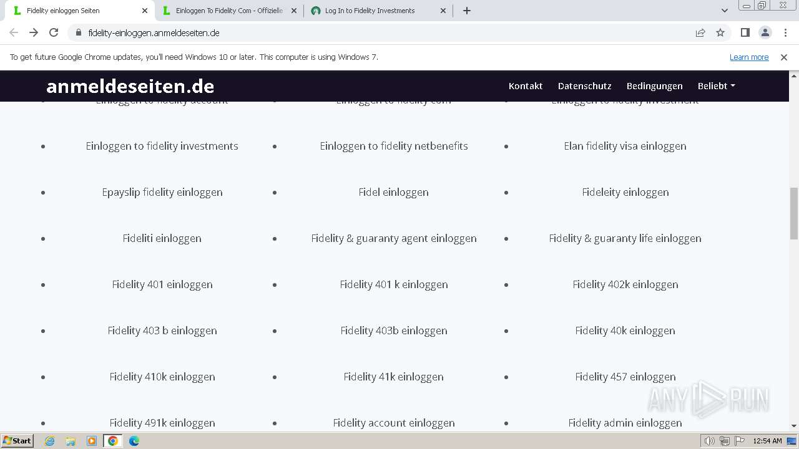
Task: Open the side panel icon
Action: coord(745,32)
